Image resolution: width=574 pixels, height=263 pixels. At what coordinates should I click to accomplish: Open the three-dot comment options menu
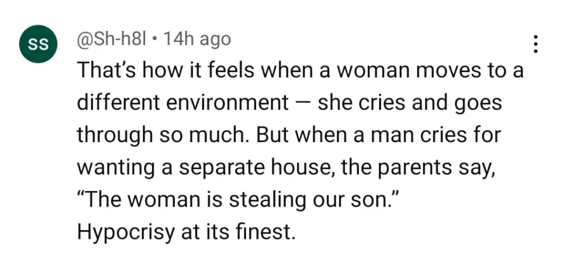536,44
